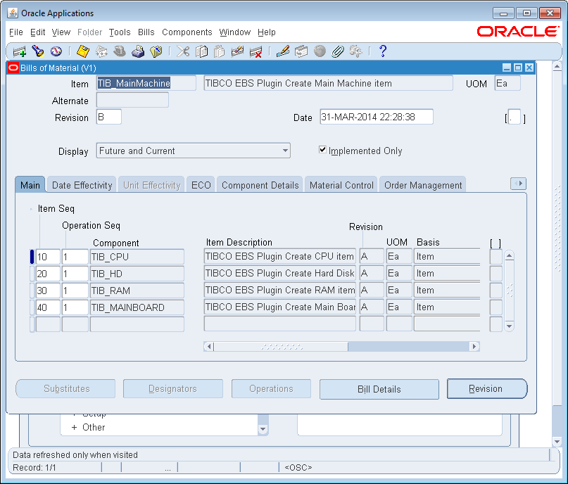Click Item Seq field with value 20
Image resolution: width=568 pixels, height=484 pixels.
pyautogui.click(x=48, y=274)
